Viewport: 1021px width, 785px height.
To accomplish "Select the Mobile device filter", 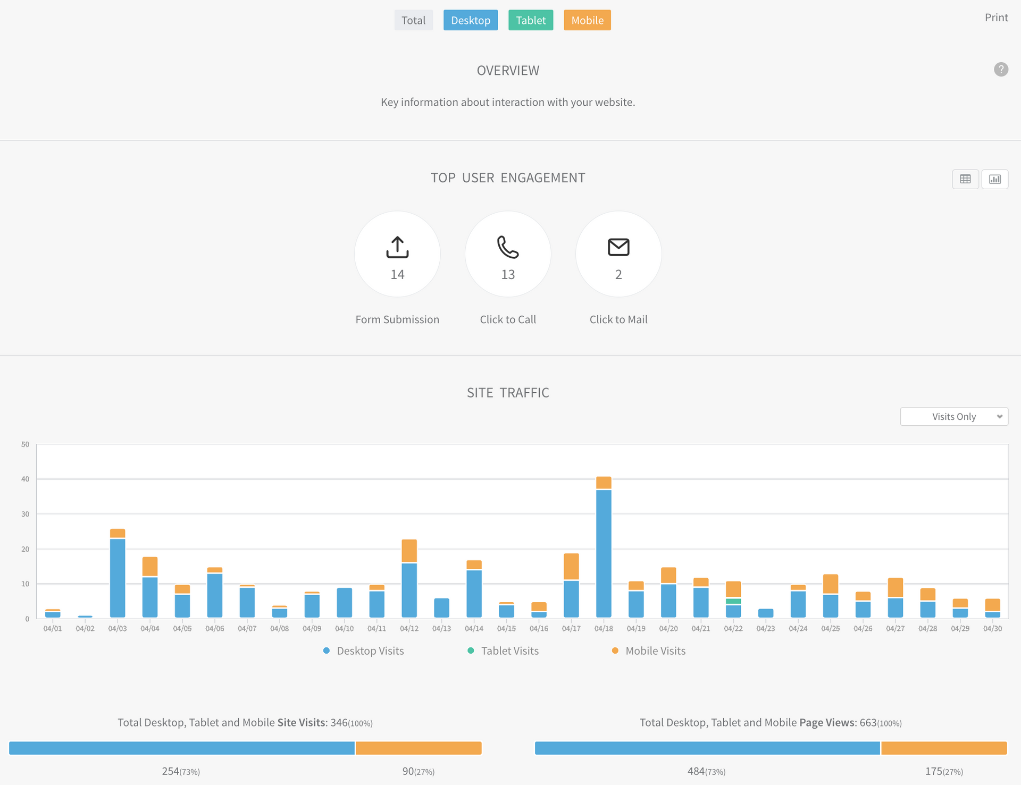I will (x=587, y=20).
